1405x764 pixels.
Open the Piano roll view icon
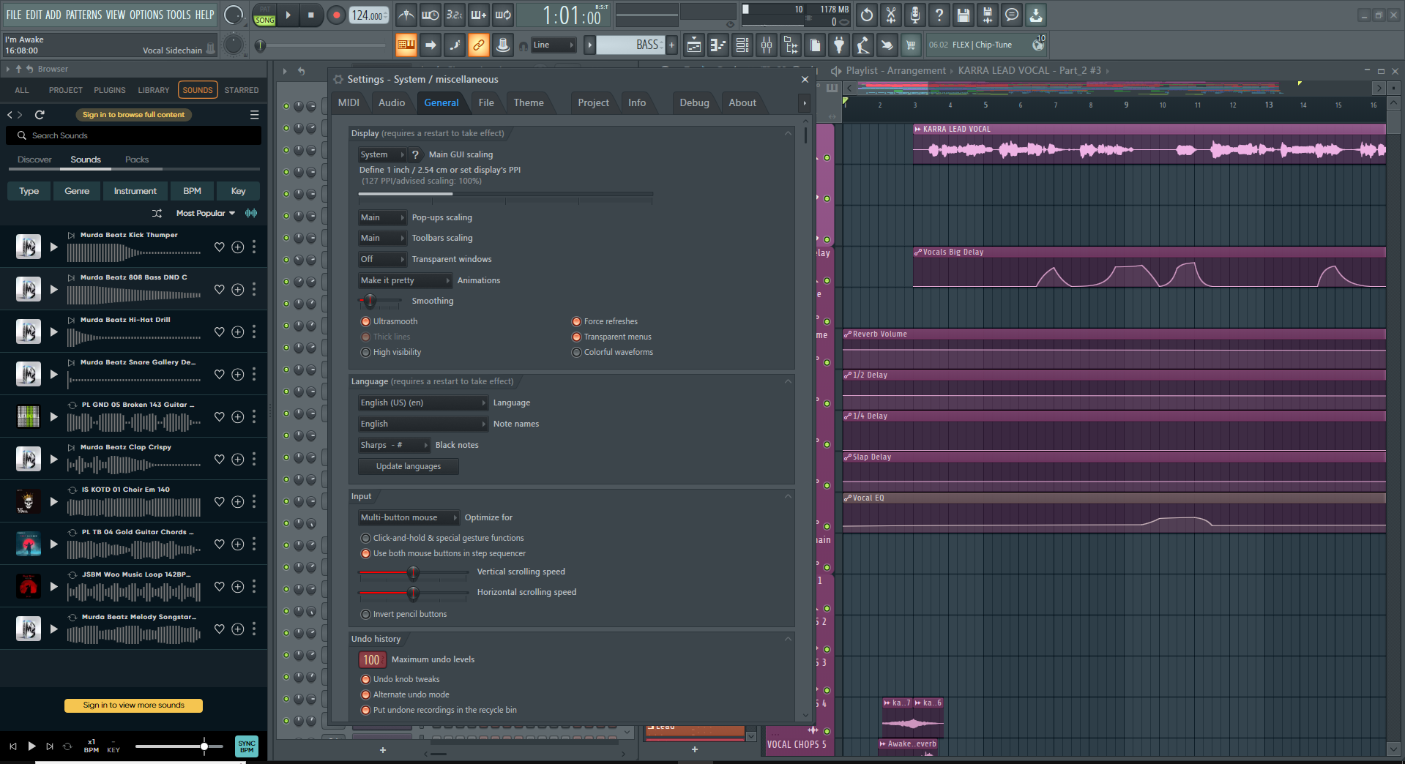718,45
